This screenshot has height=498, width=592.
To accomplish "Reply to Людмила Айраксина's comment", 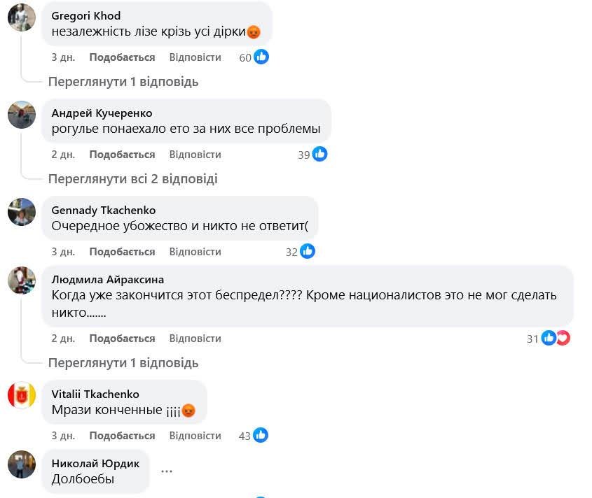I will 195,339.
